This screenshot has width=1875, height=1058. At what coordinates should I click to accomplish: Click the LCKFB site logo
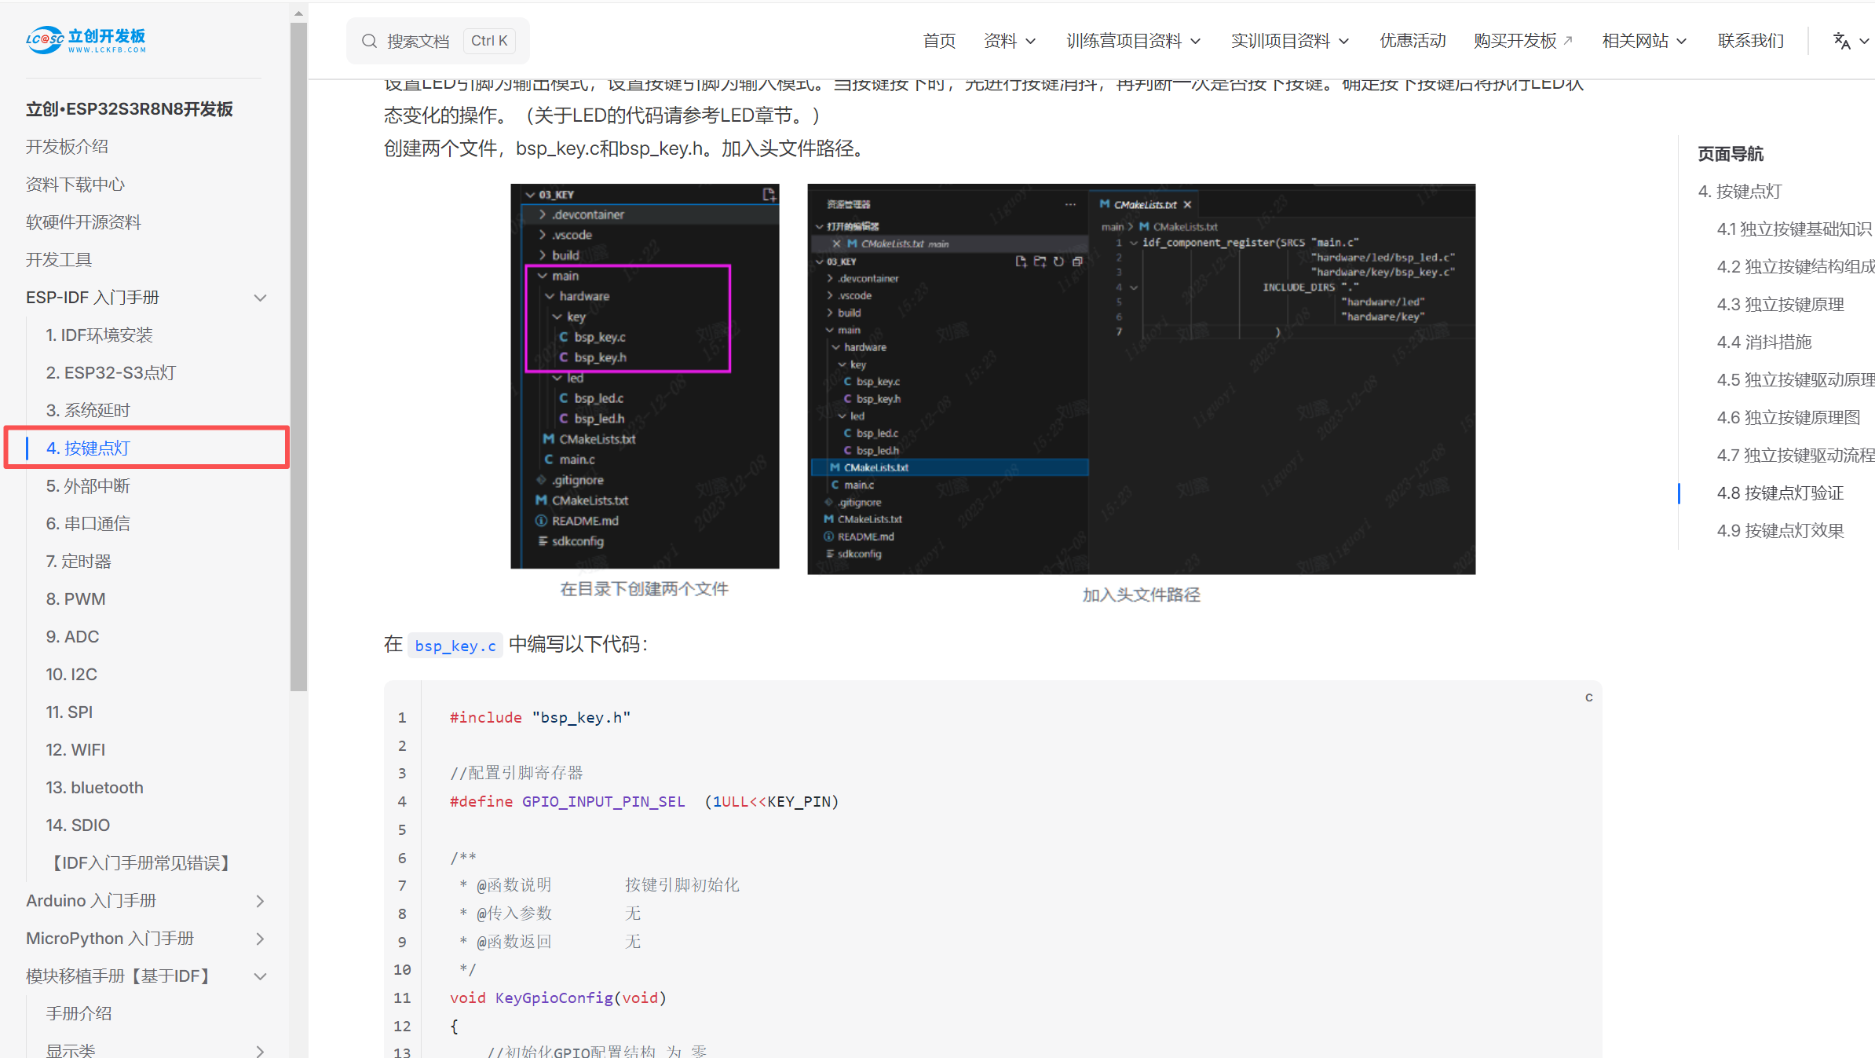[85, 39]
